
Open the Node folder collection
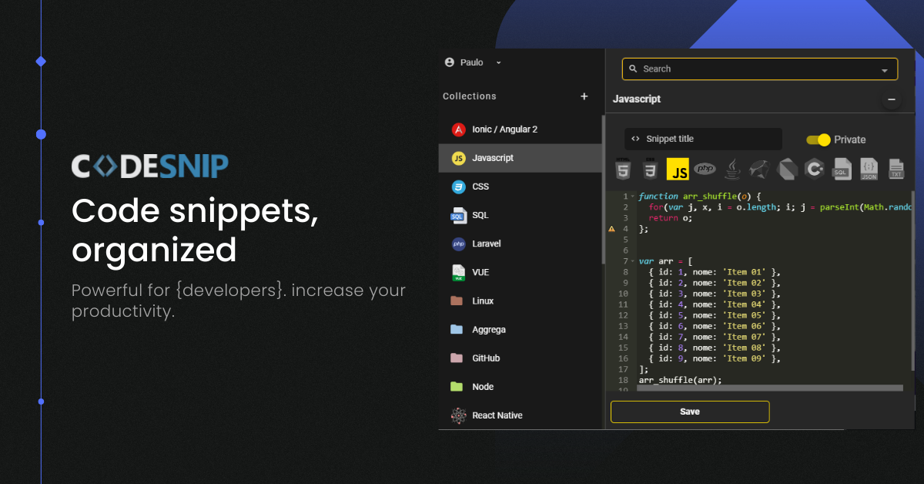click(x=520, y=386)
